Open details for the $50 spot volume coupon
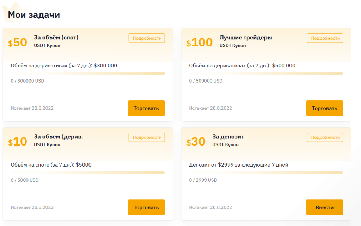This screenshot has width=361, height=226. [147, 38]
